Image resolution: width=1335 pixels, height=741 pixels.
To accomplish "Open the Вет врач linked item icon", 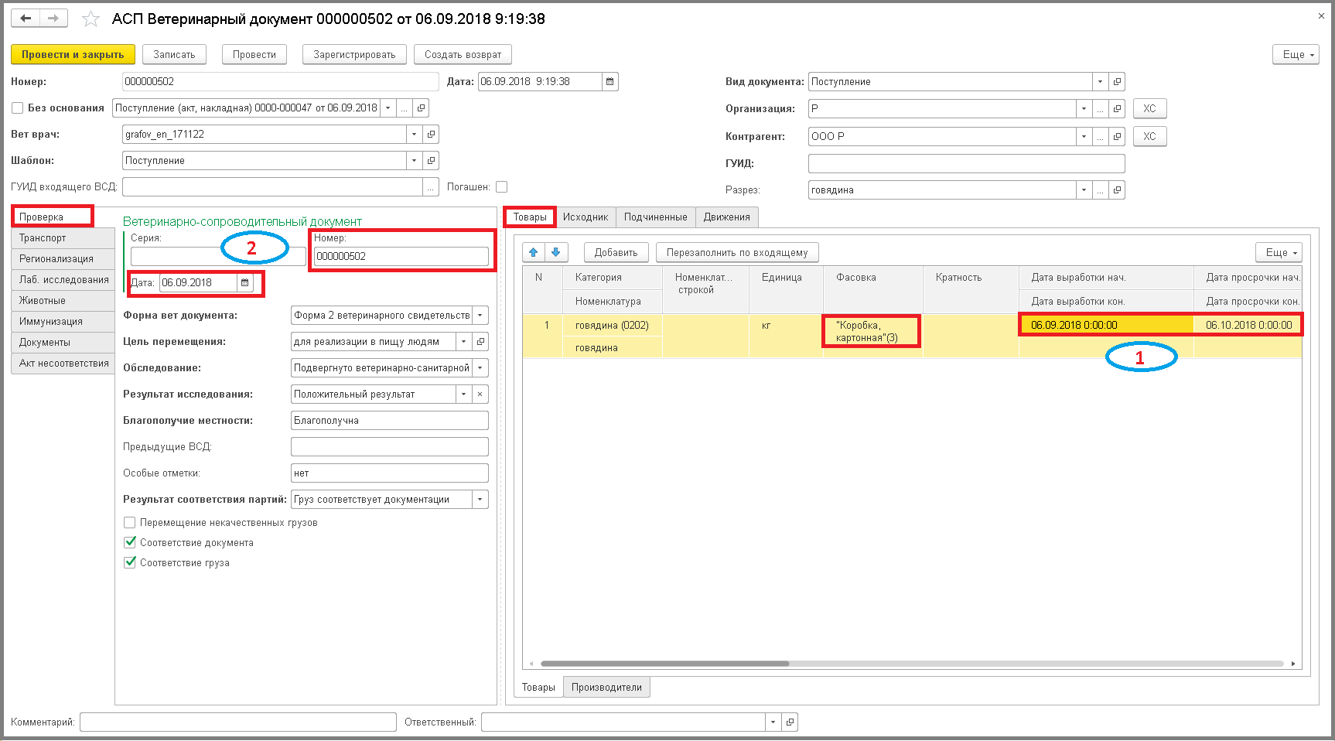I will (x=431, y=135).
